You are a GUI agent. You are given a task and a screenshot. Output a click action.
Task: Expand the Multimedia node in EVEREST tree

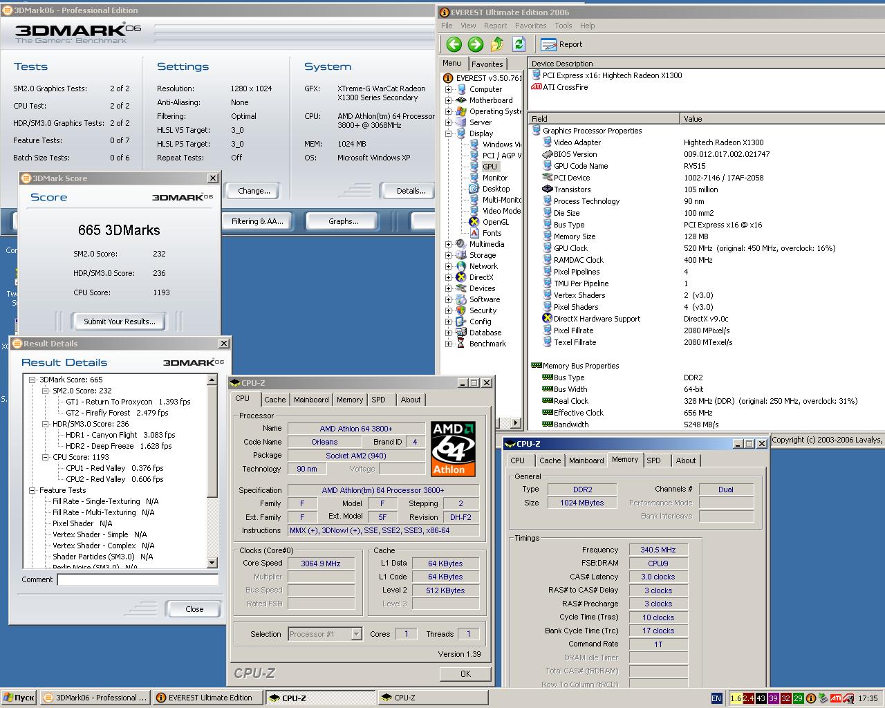coord(448,244)
